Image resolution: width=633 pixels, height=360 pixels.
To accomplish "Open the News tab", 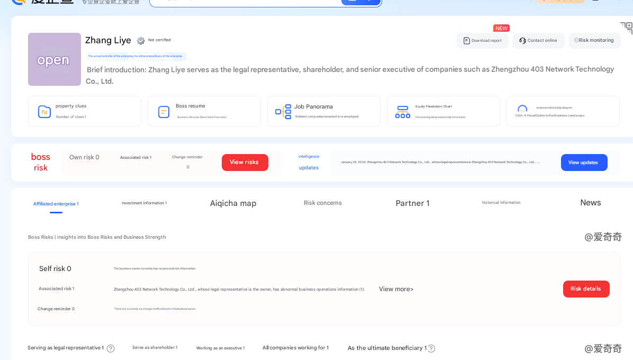I will click(x=590, y=203).
